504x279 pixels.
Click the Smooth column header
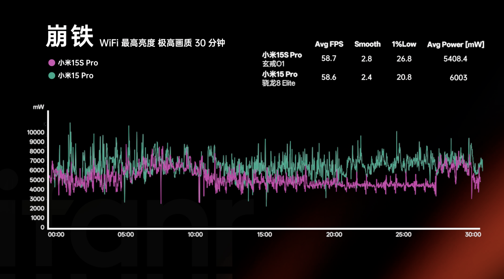pos(367,44)
